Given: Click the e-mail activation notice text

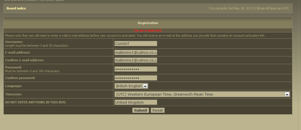Looking at the screenshot, I should [x=135, y=36].
